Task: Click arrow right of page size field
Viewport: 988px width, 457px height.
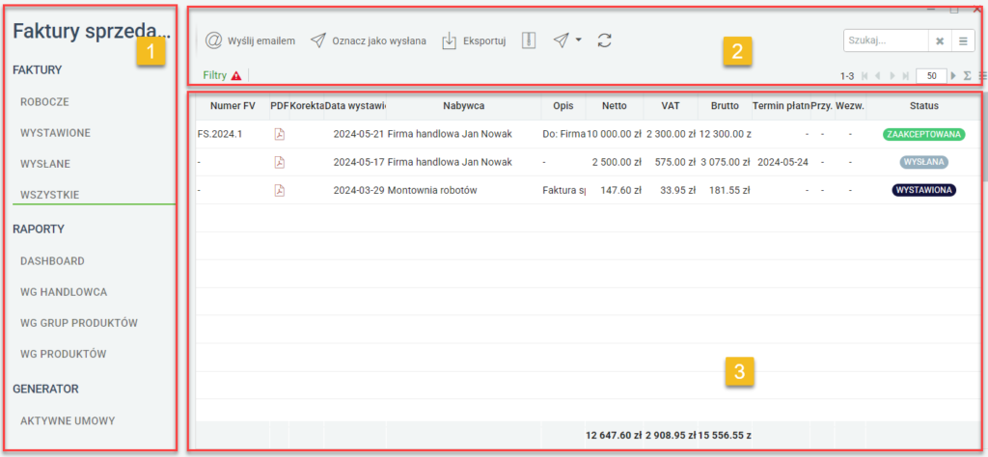Action: click(x=953, y=75)
